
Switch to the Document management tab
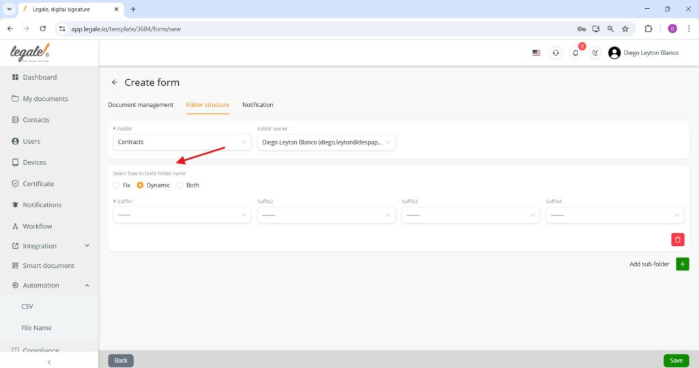[141, 104]
